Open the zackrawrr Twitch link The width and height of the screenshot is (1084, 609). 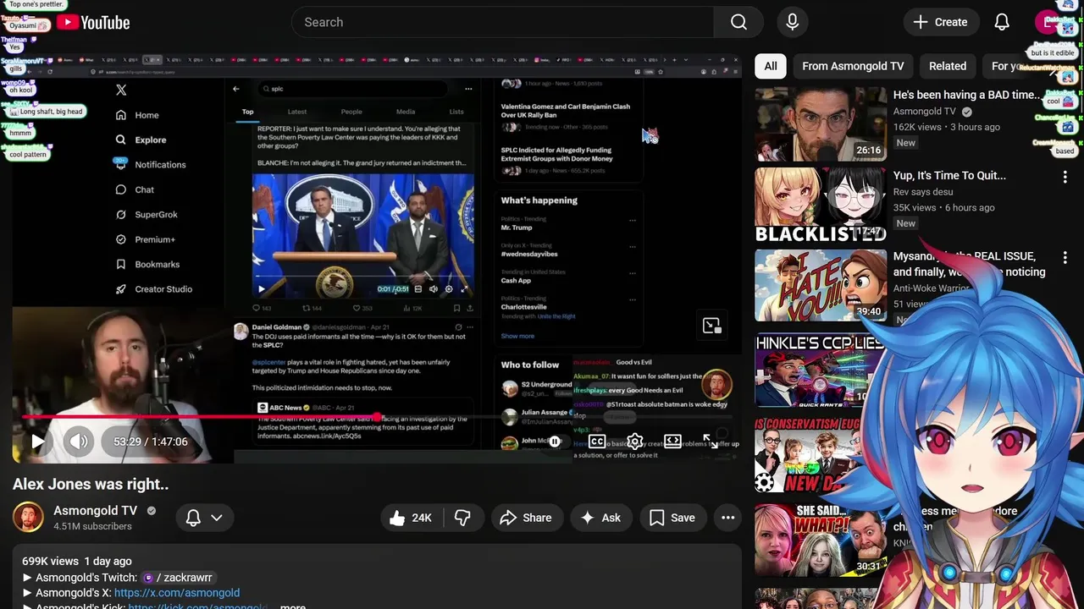pos(177,578)
